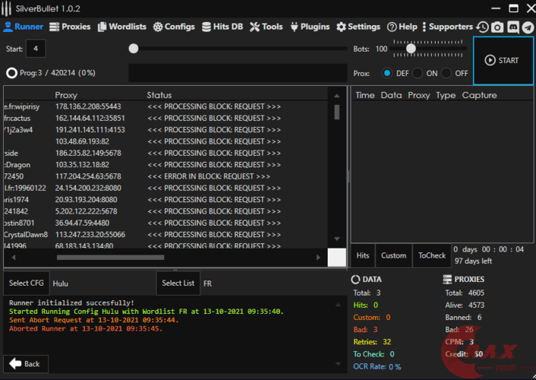Image resolution: width=536 pixels, height=380 pixels.
Task: Click the Bots count slider handle
Action: pyautogui.click(x=411, y=49)
